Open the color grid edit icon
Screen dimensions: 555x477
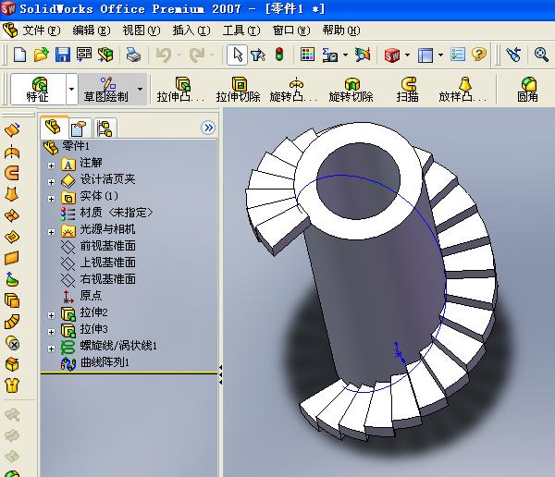(307, 55)
